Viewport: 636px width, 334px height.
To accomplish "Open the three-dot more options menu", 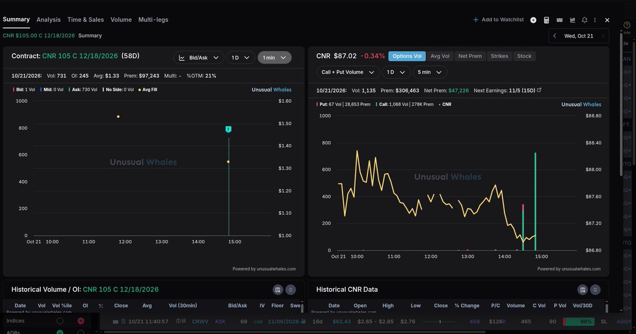I will click(595, 20).
